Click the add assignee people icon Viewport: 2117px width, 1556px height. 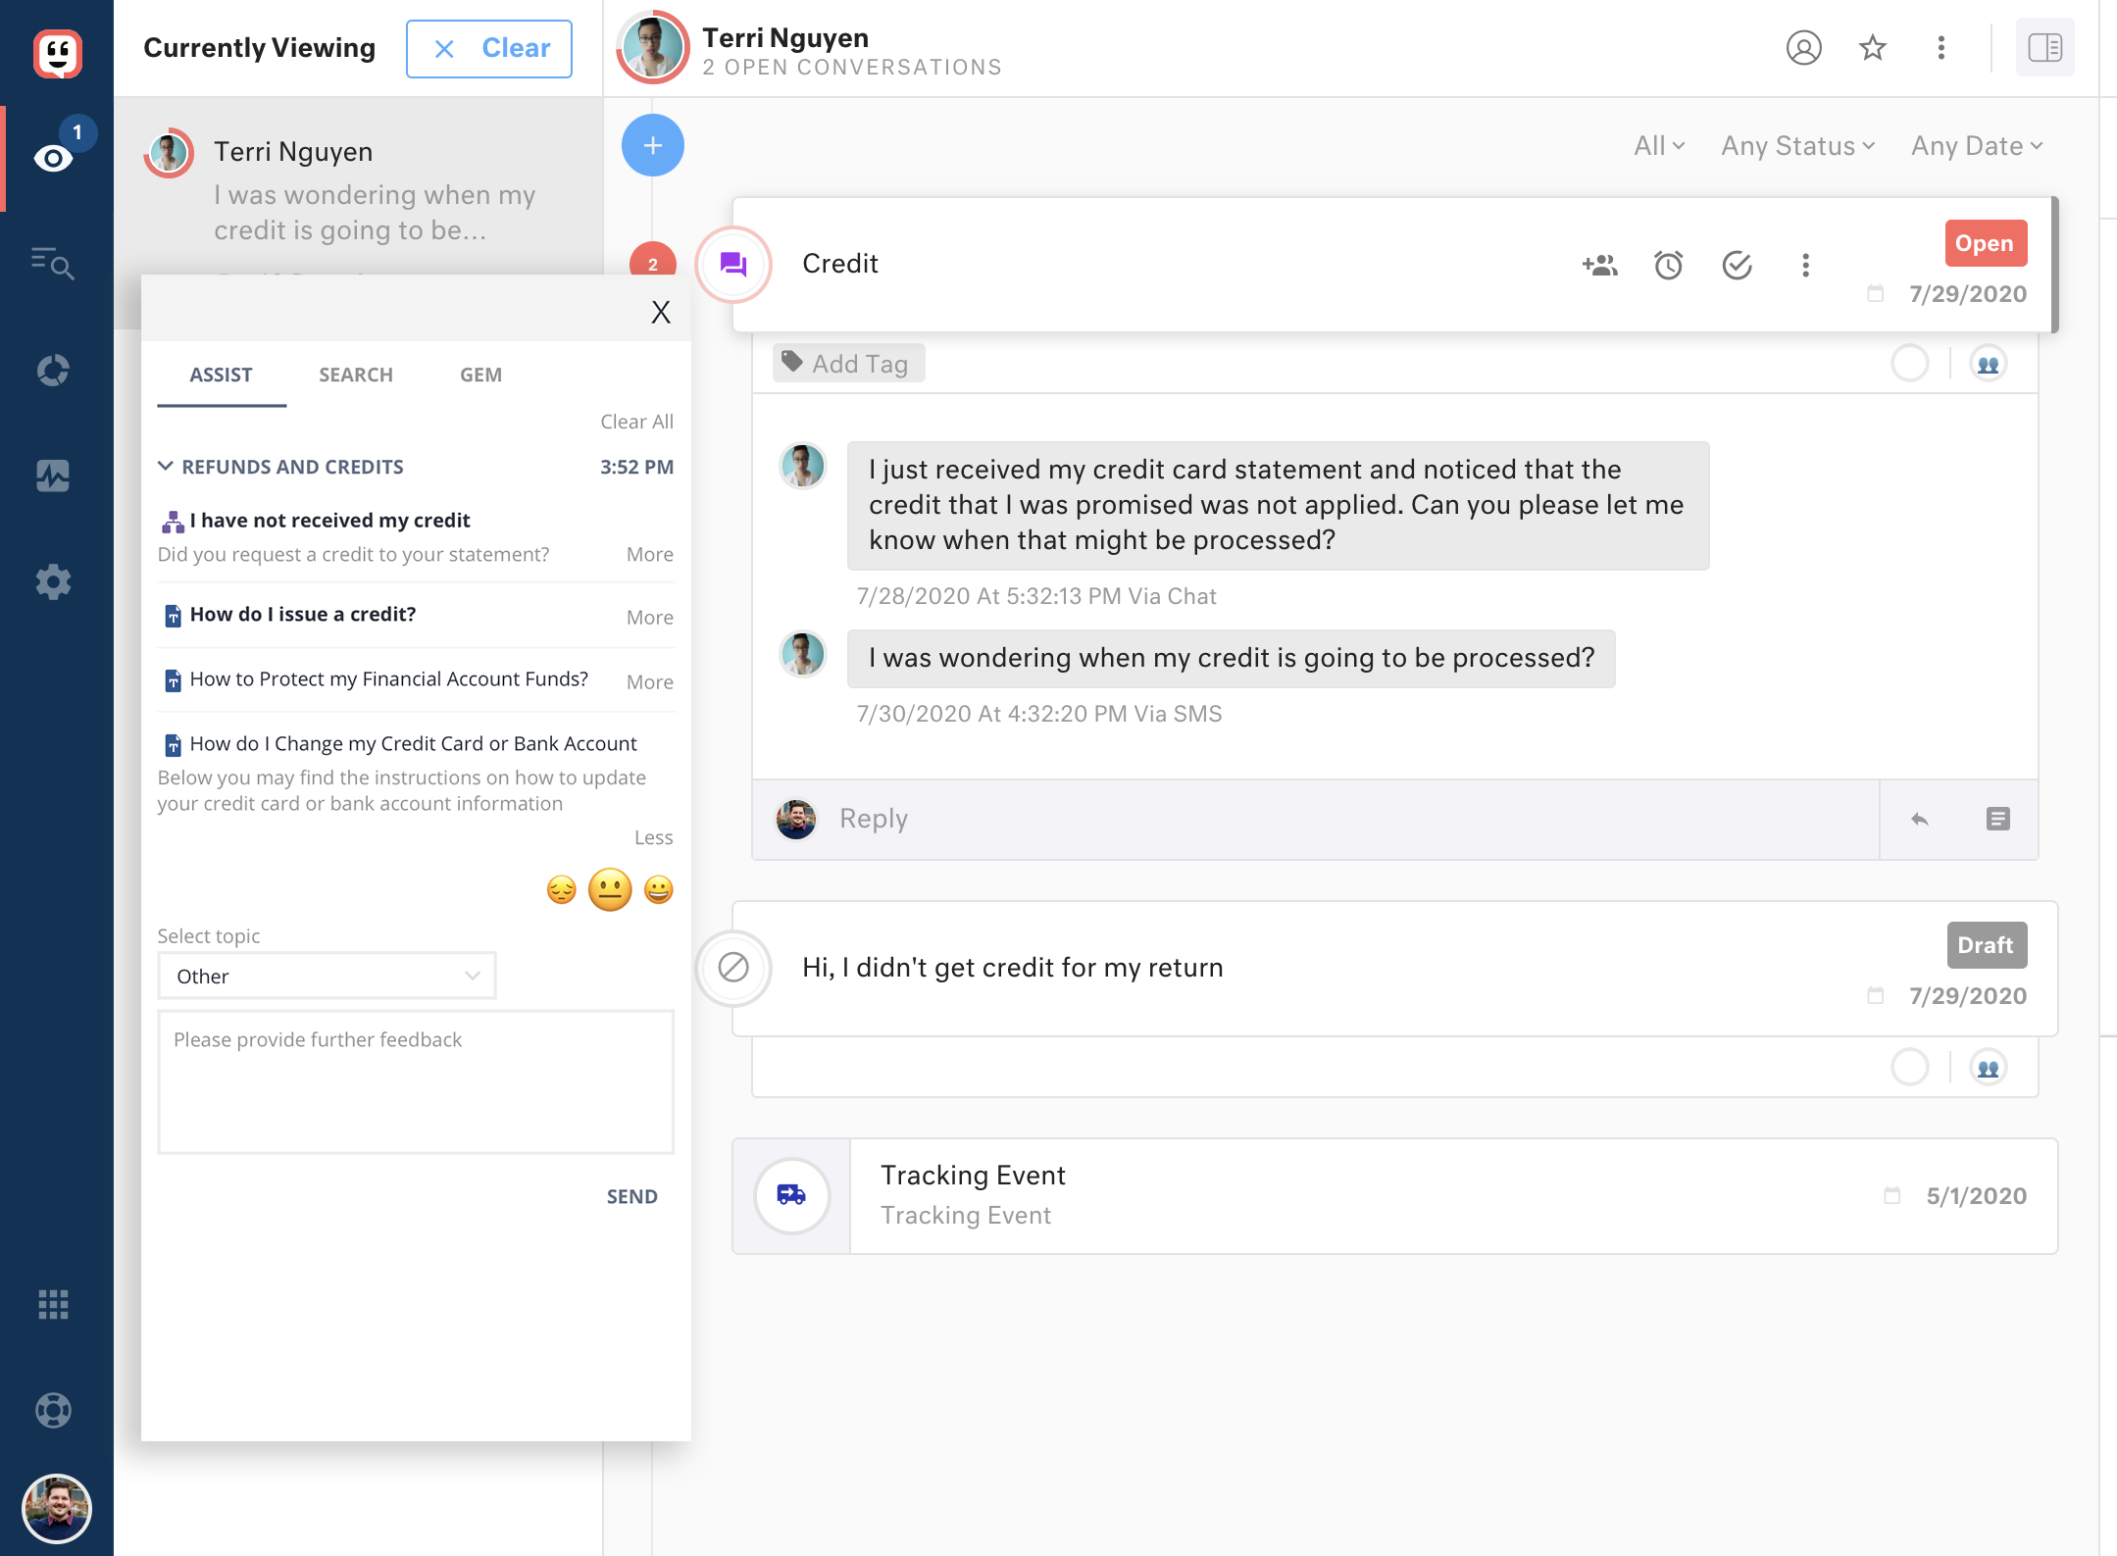[x=1599, y=265]
